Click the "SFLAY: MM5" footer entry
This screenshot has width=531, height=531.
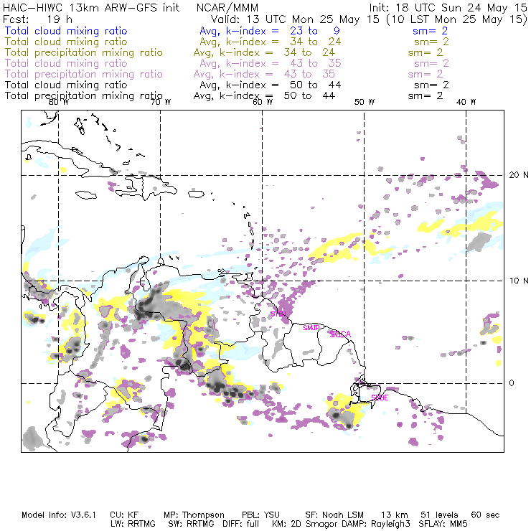(443, 524)
